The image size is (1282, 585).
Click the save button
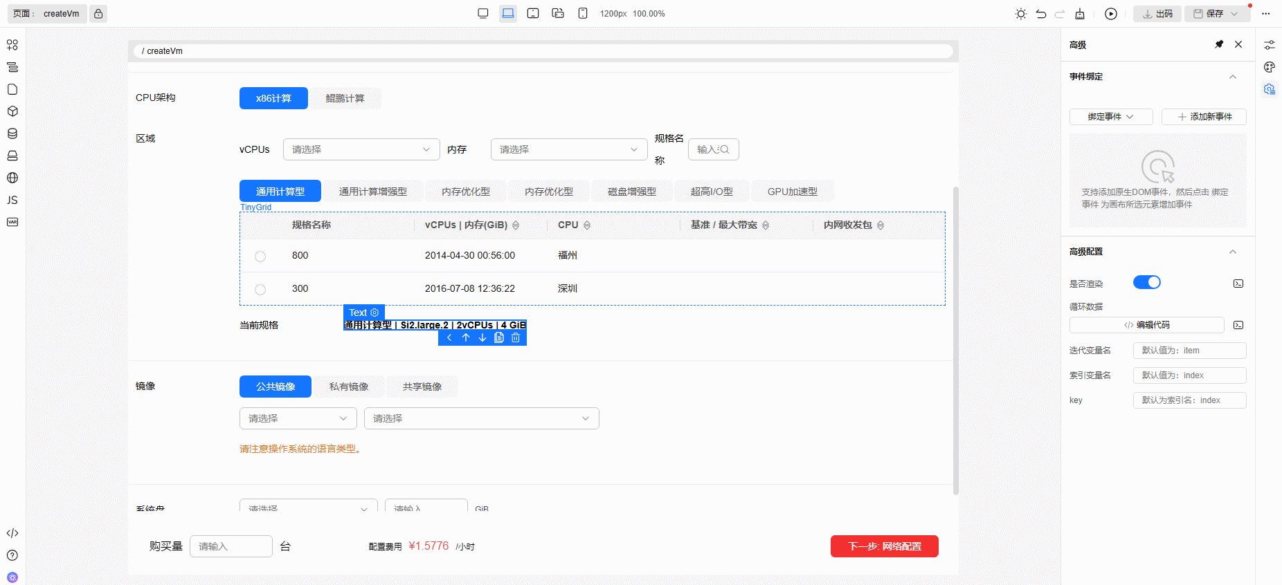(x=1208, y=14)
